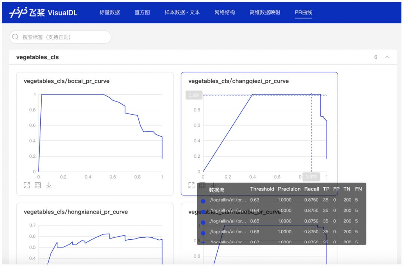404x267 pixels.
Task: Click the Threshold column header
Action: [262, 189]
